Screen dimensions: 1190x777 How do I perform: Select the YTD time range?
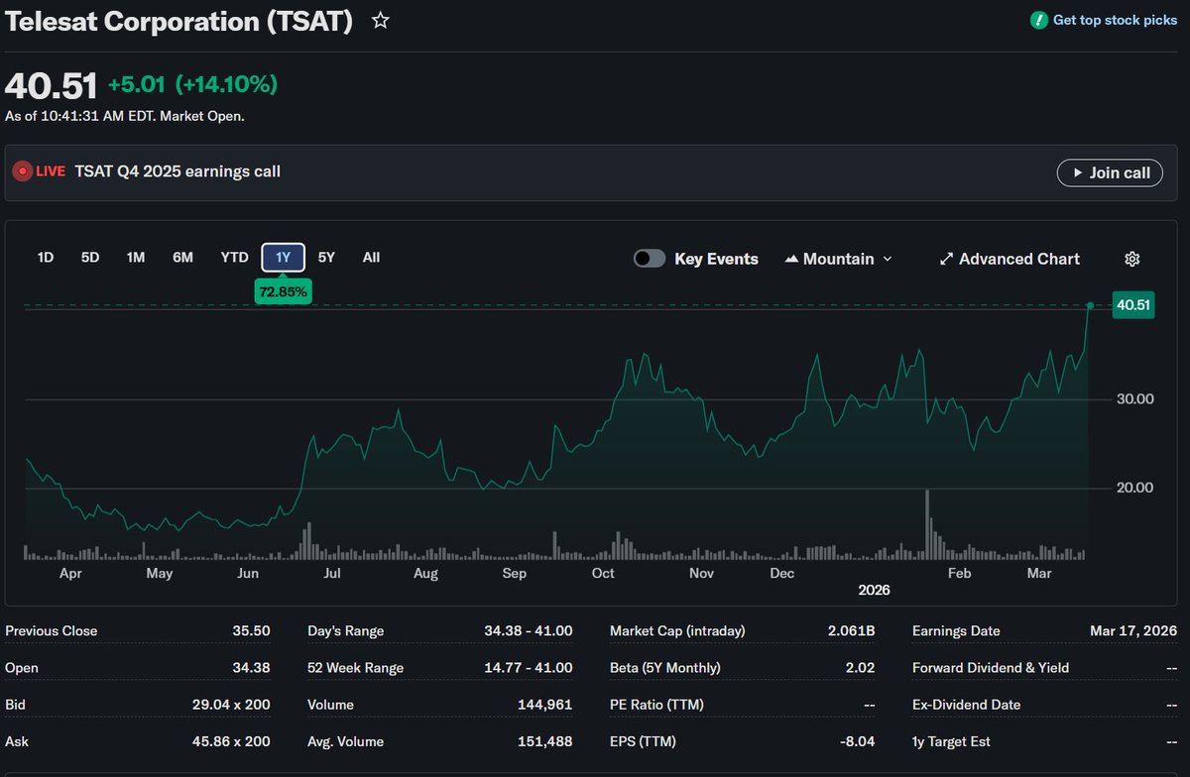(x=234, y=258)
